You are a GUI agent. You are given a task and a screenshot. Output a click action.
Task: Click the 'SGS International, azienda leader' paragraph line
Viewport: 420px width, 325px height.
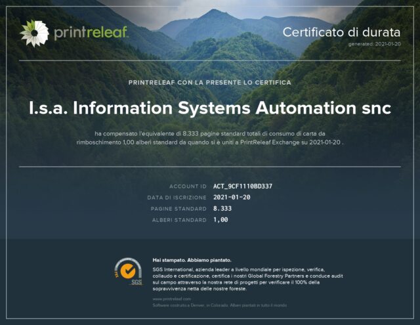239,270
